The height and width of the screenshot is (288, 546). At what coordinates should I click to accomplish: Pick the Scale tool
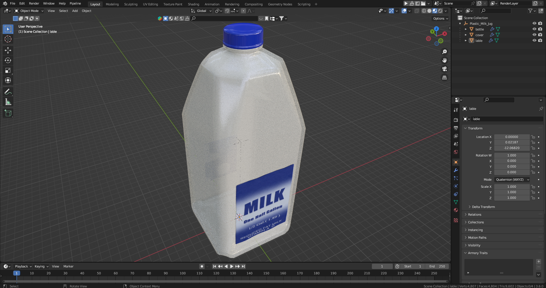tap(8, 70)
